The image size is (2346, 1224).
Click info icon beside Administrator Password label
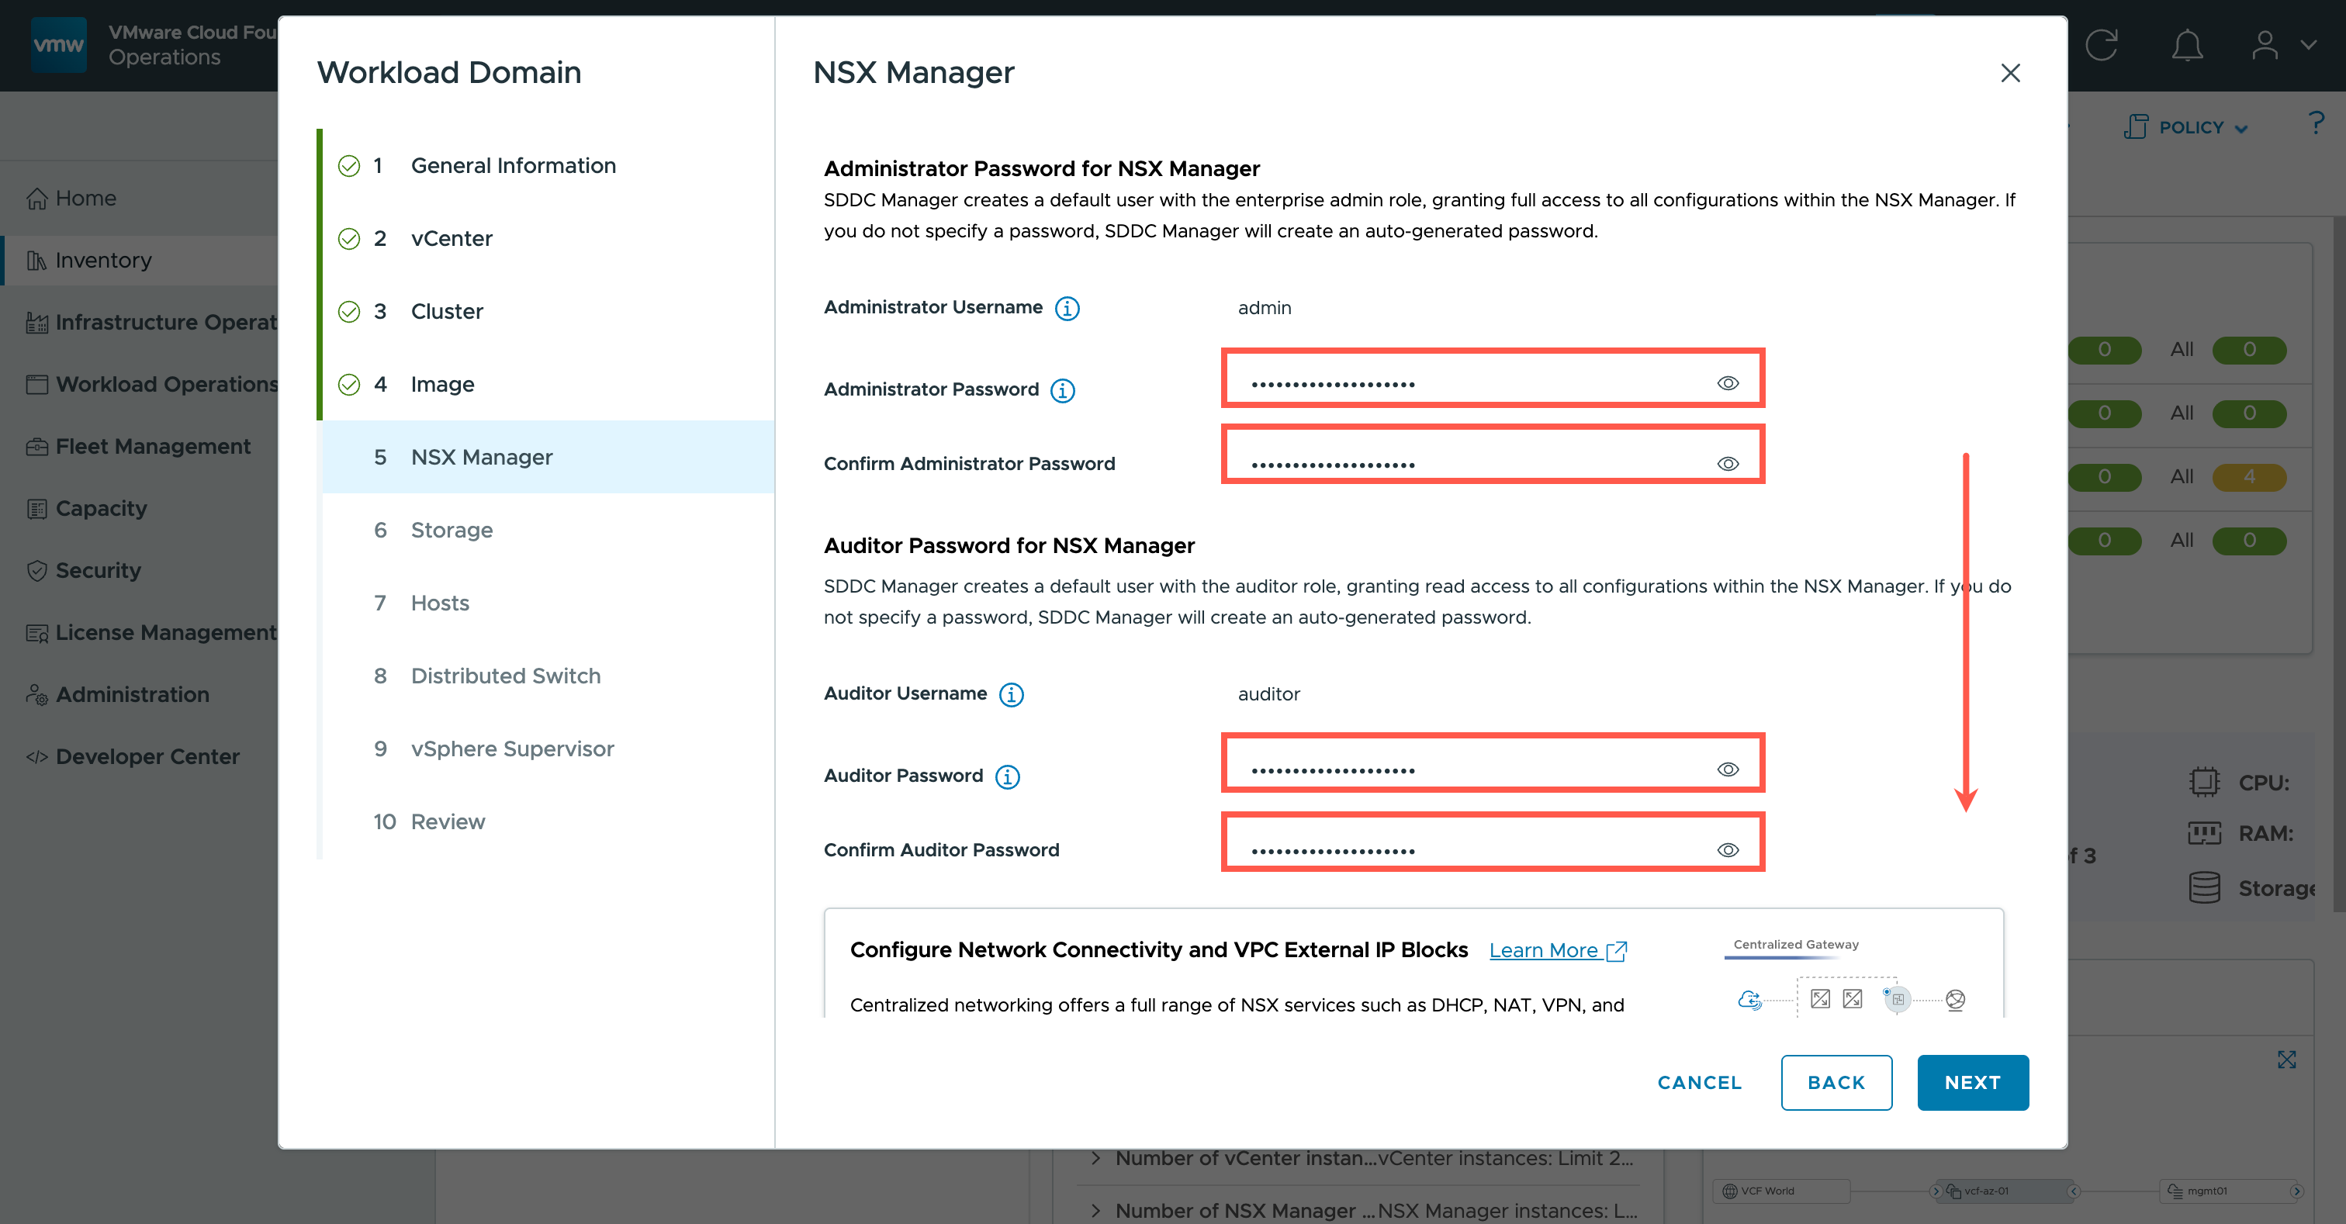pos(1062,390)
